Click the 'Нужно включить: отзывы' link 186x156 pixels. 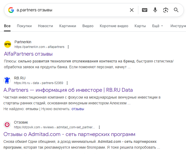pyautogui.click(x=78, y=109)
